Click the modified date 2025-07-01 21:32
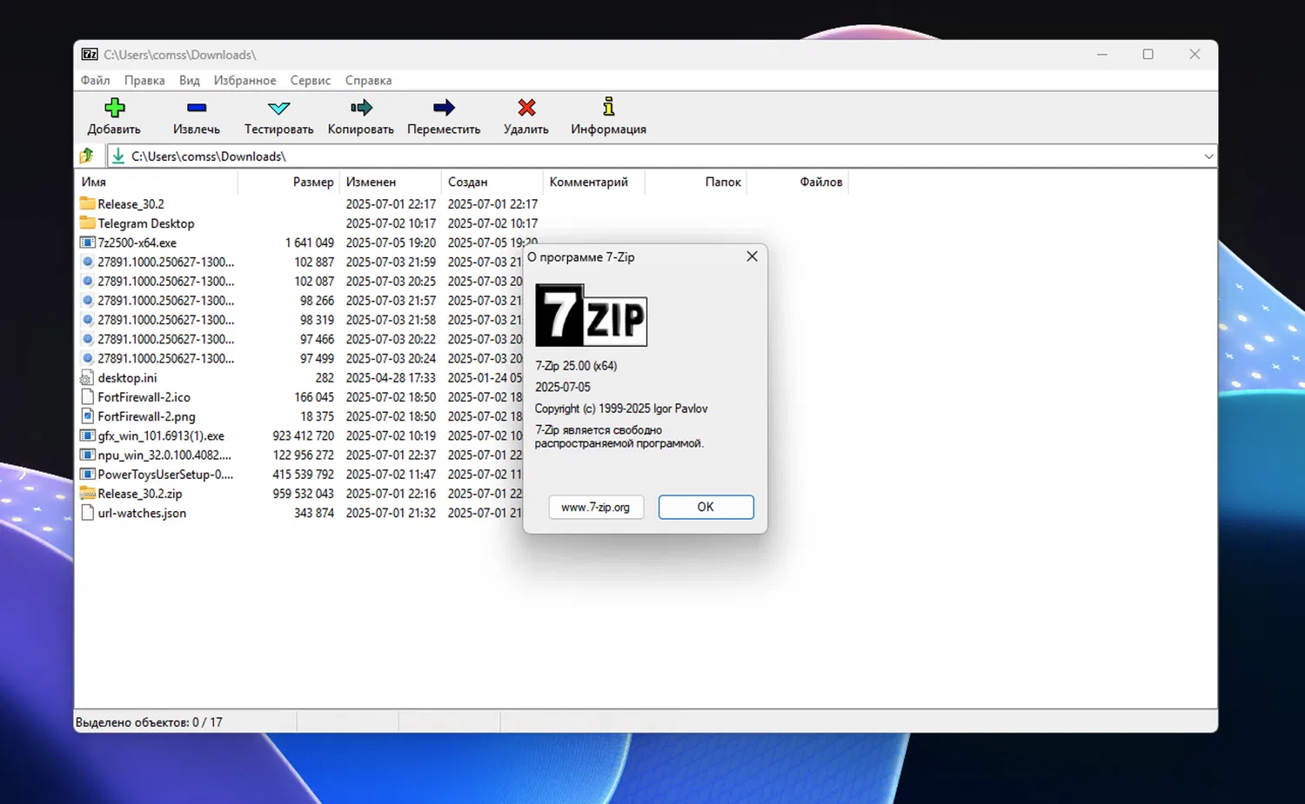This screenshot has height=804, width=1305. click(391, 513)
